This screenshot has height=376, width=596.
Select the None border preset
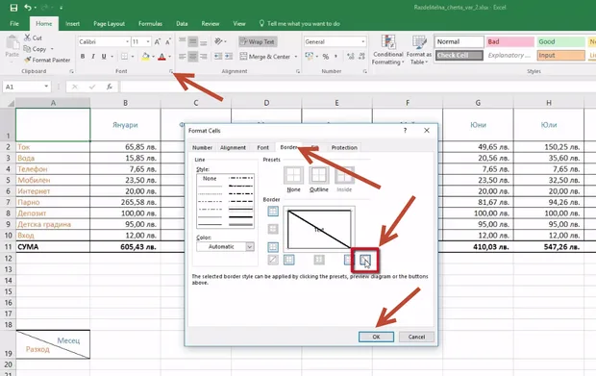coord(293,175)
